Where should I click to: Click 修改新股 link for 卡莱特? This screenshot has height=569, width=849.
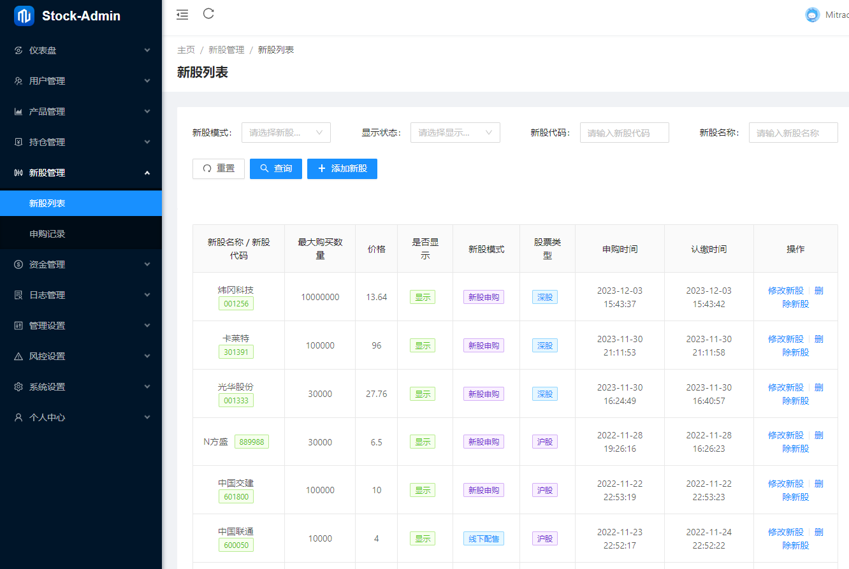pyautogui.click(x=785, y=339)
